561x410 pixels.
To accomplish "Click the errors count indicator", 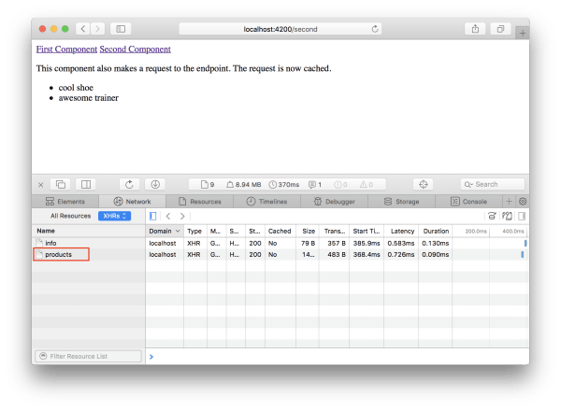I will 340,184.
